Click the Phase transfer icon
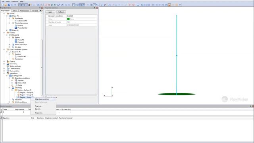Image resolution: width=254 pixels, height=143 pixels. pos(16,28)
